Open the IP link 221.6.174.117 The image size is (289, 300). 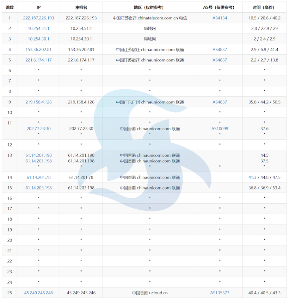point(39,60)
